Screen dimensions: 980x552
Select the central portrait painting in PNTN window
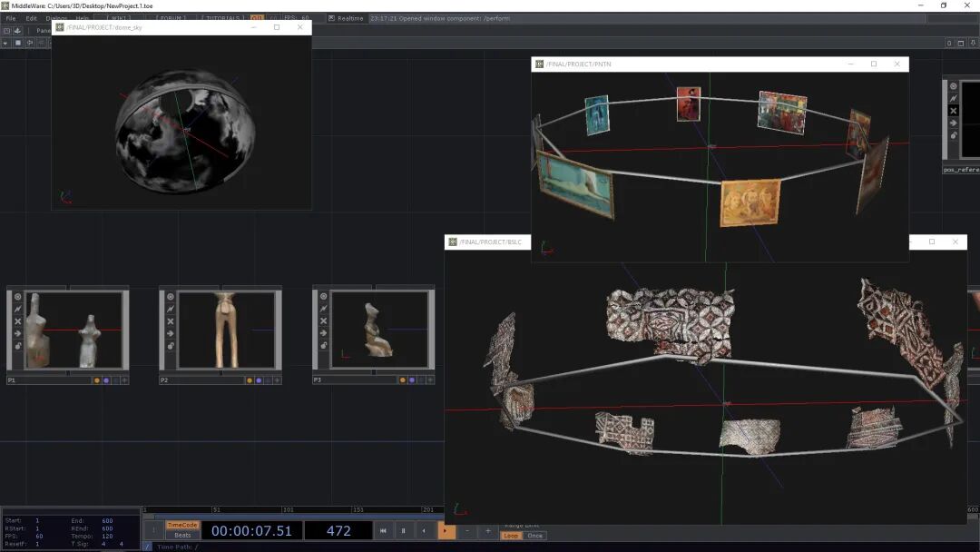click(x=688, y=103)
